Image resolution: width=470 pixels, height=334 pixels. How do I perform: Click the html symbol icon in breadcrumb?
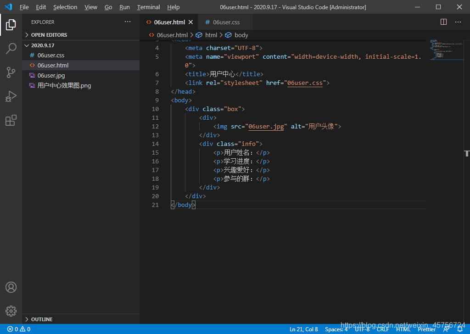coord(199,35)
